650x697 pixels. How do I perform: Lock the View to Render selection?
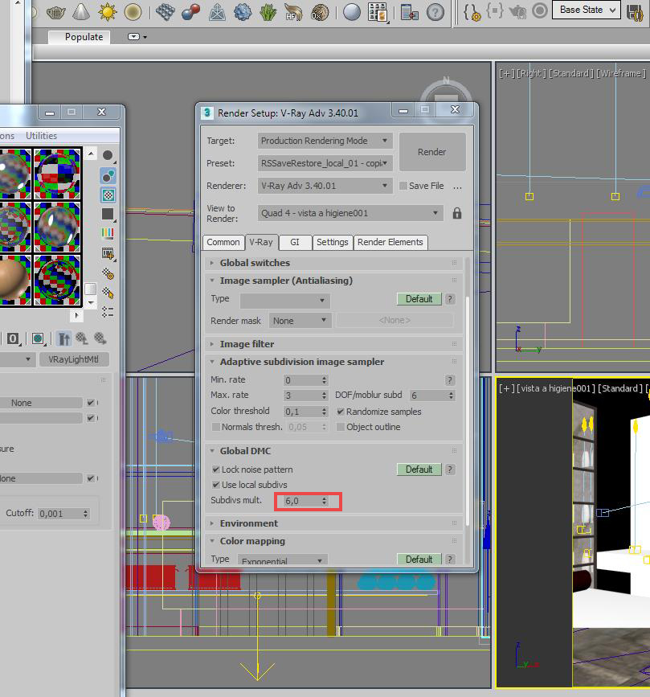[456, 213]
